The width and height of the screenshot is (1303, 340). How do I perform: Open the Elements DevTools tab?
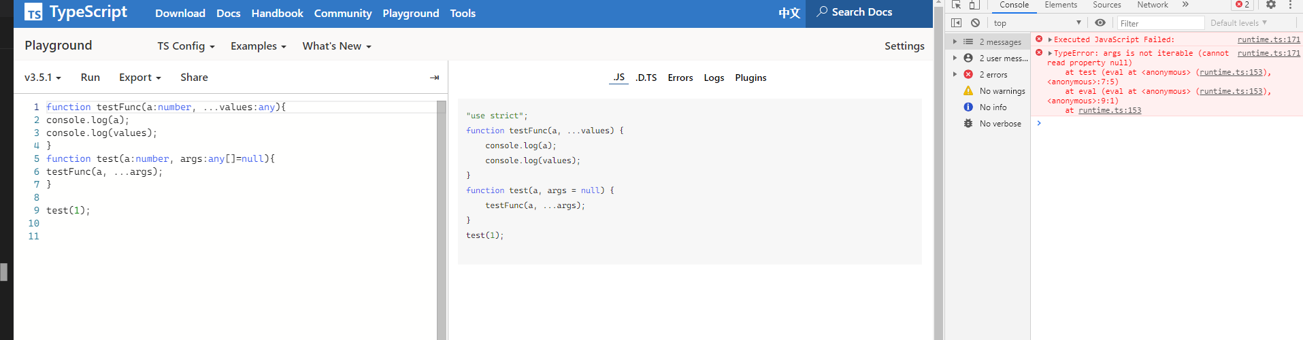pyautogui.click(x=1061, y=5)
